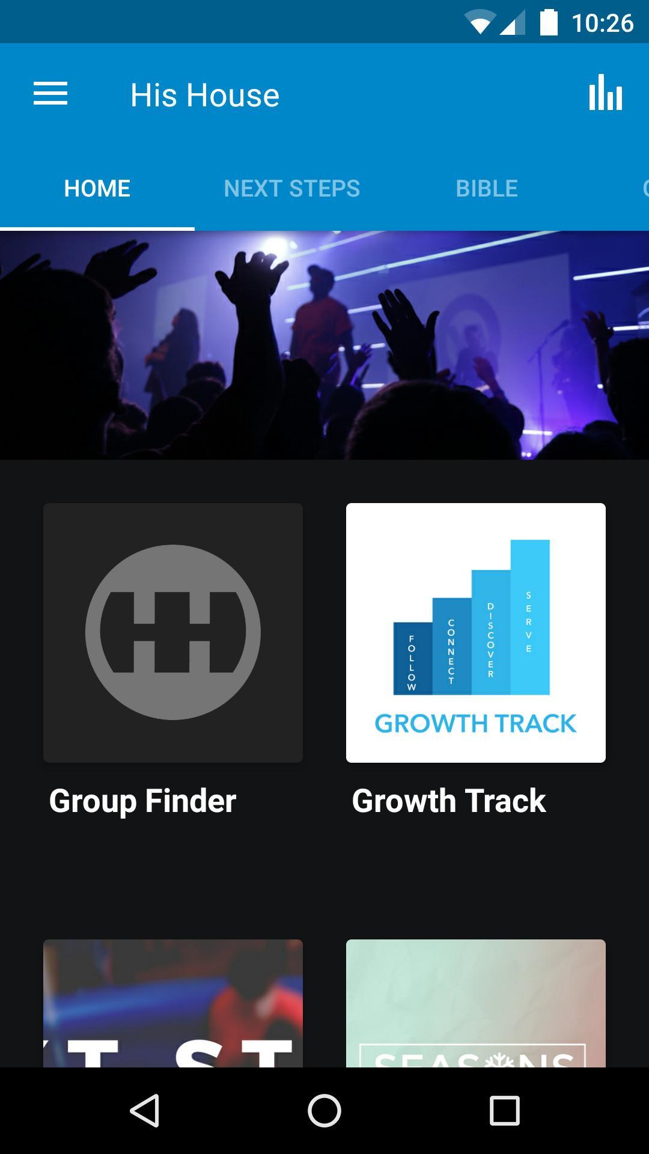The width and height of the screenshot is (649, 1154).
Task: Tap the audio bars icon in header
Action: tap(605, 93)
